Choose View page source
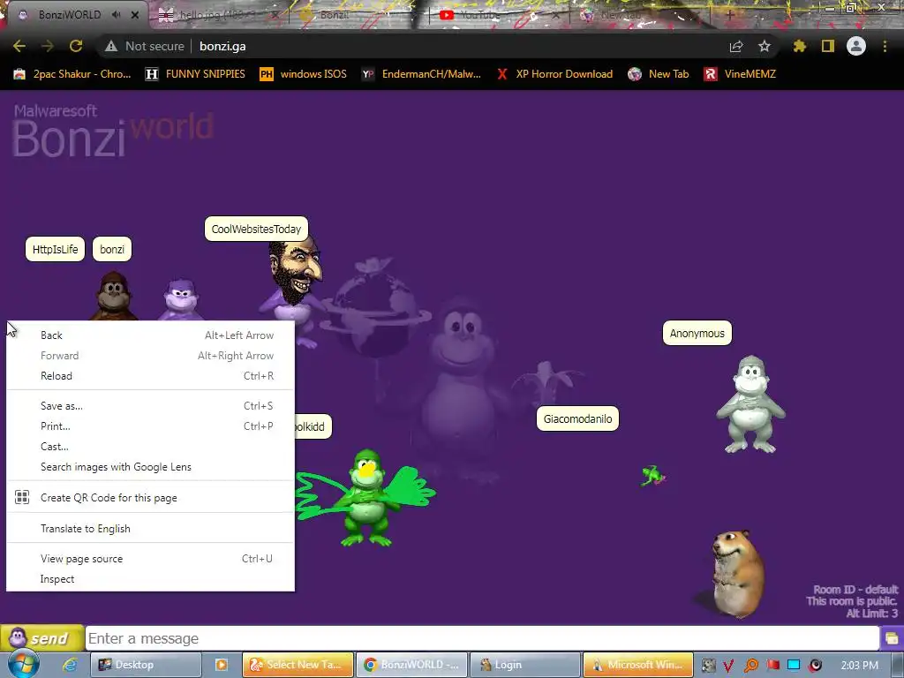Viewport: 904px width, 678px height. 150,559
